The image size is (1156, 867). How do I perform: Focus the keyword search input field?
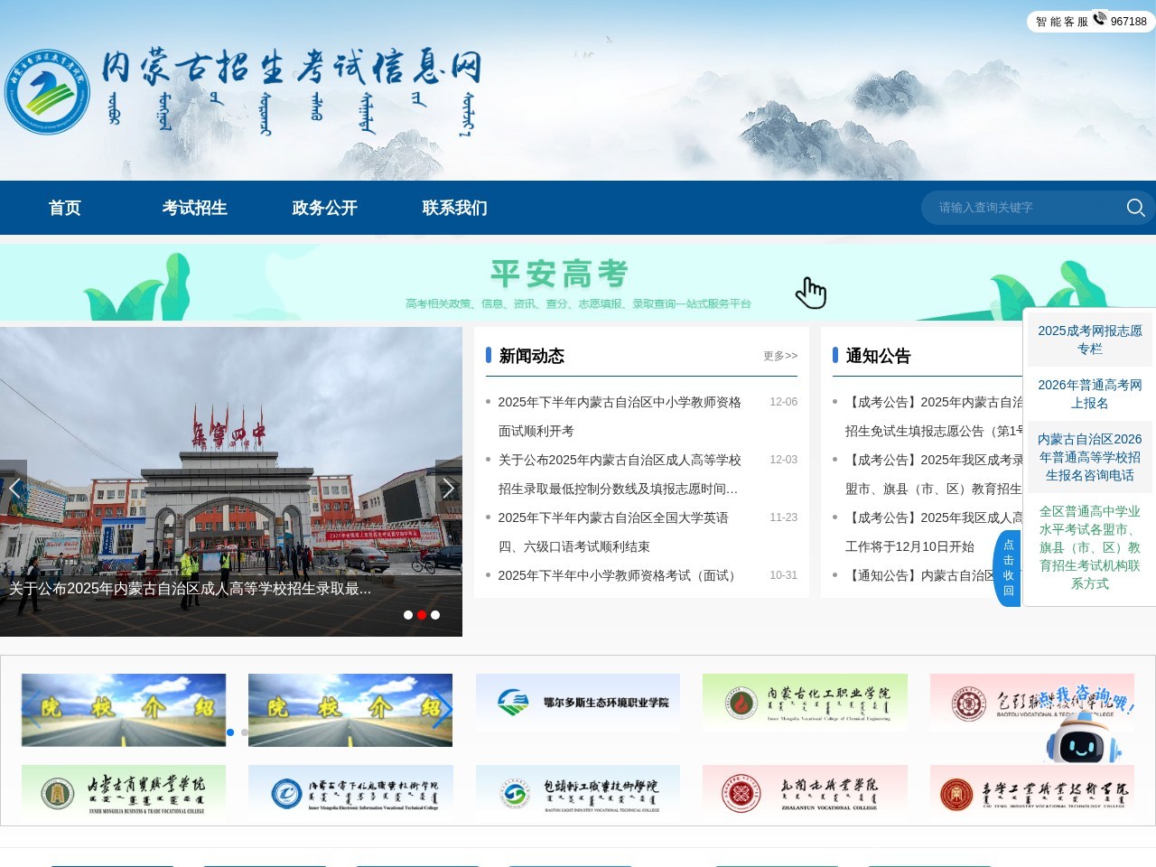1021,208
